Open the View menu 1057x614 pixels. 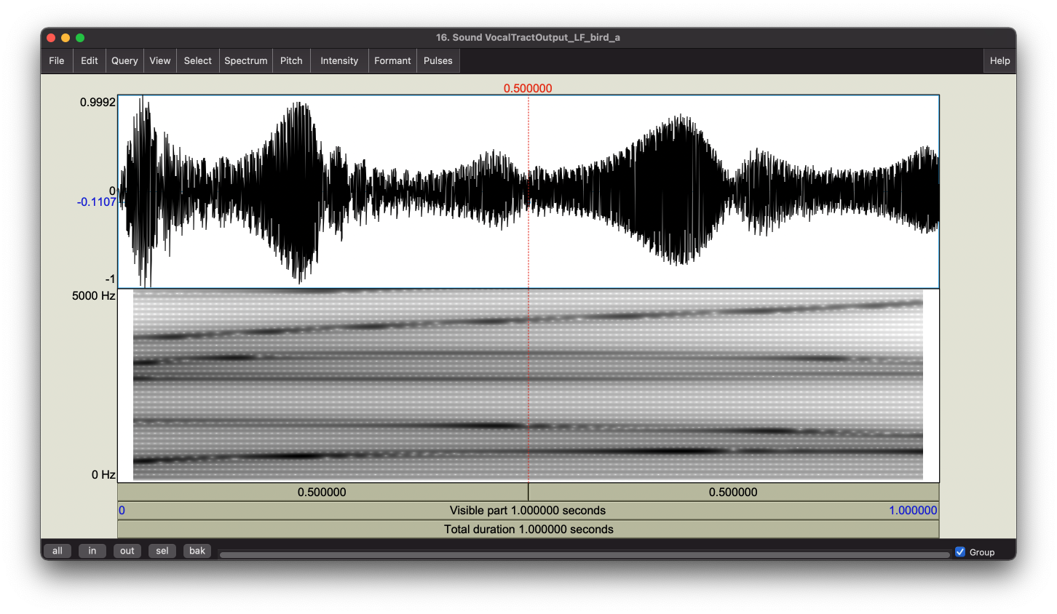(160, 61)
